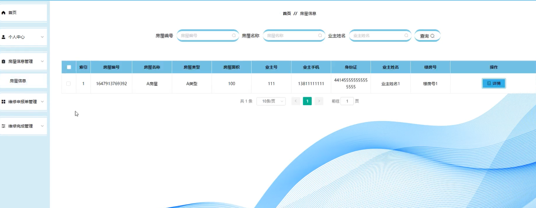Screen dimensions: 536x208
Task: Go to previous page arrow
Action: (296, 101)
